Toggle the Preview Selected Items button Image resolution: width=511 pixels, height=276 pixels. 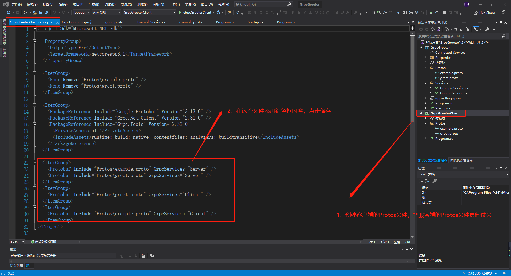click(493, 29)
